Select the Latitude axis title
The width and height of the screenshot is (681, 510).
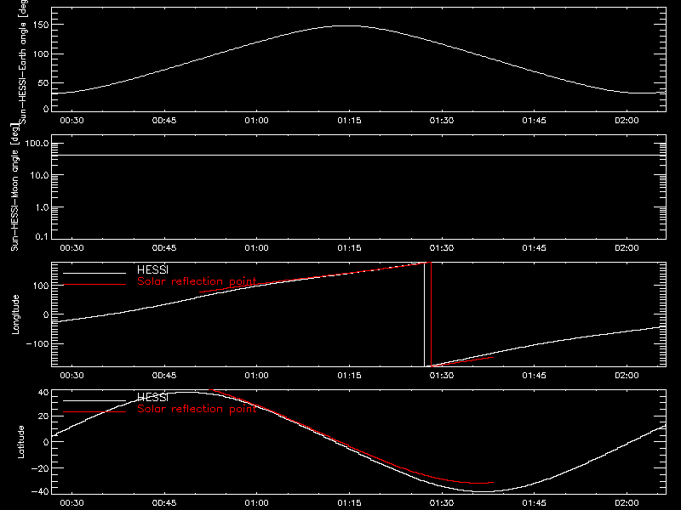pos(20,442)
